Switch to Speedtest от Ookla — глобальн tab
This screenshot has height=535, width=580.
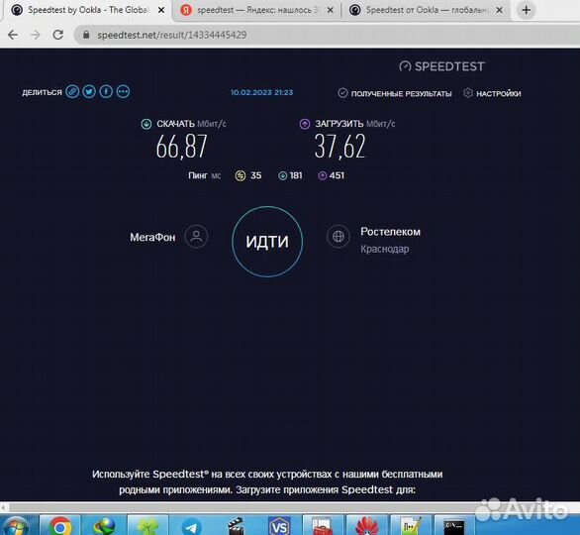click(426, 10)
